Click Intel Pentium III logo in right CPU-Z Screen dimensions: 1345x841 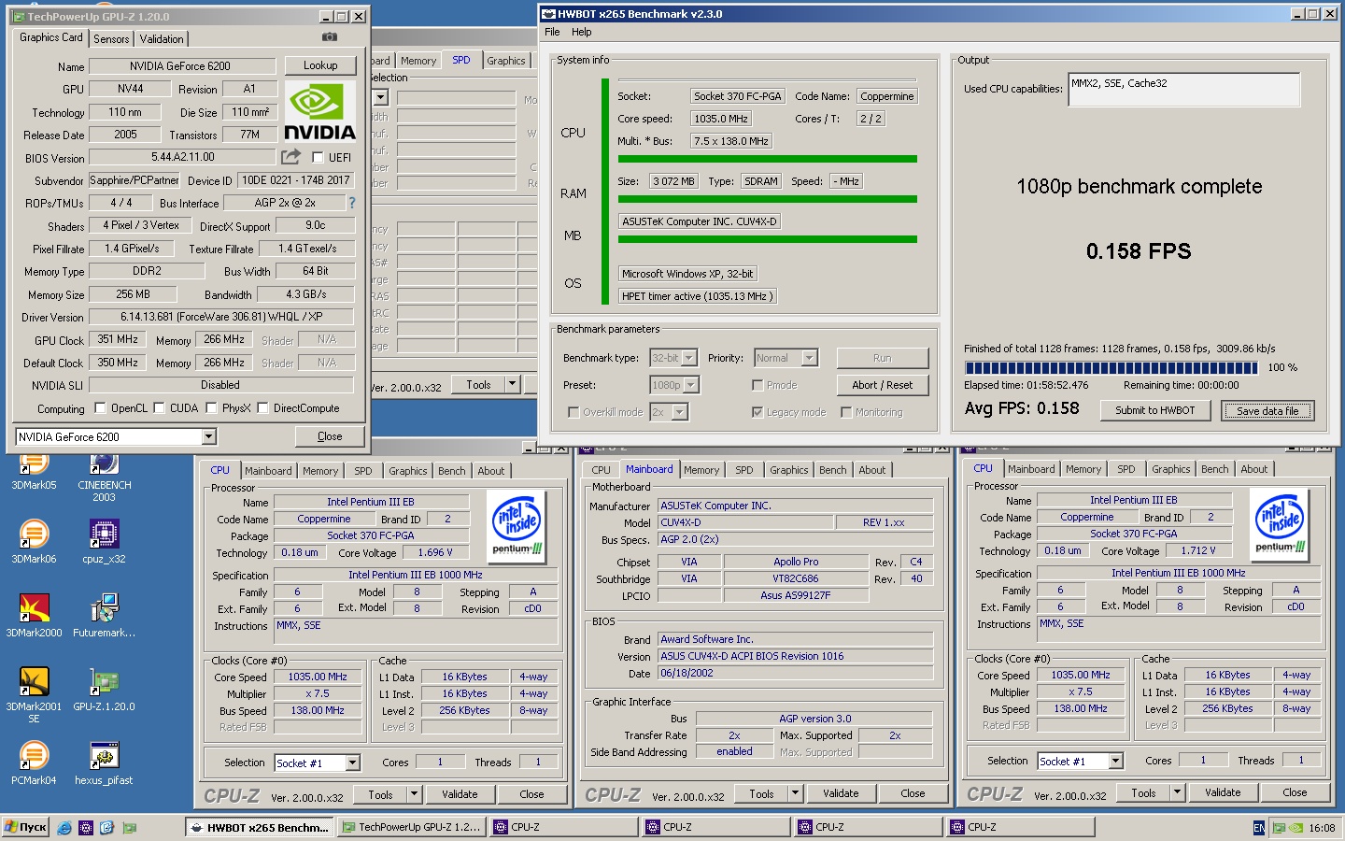(1280, 523)
